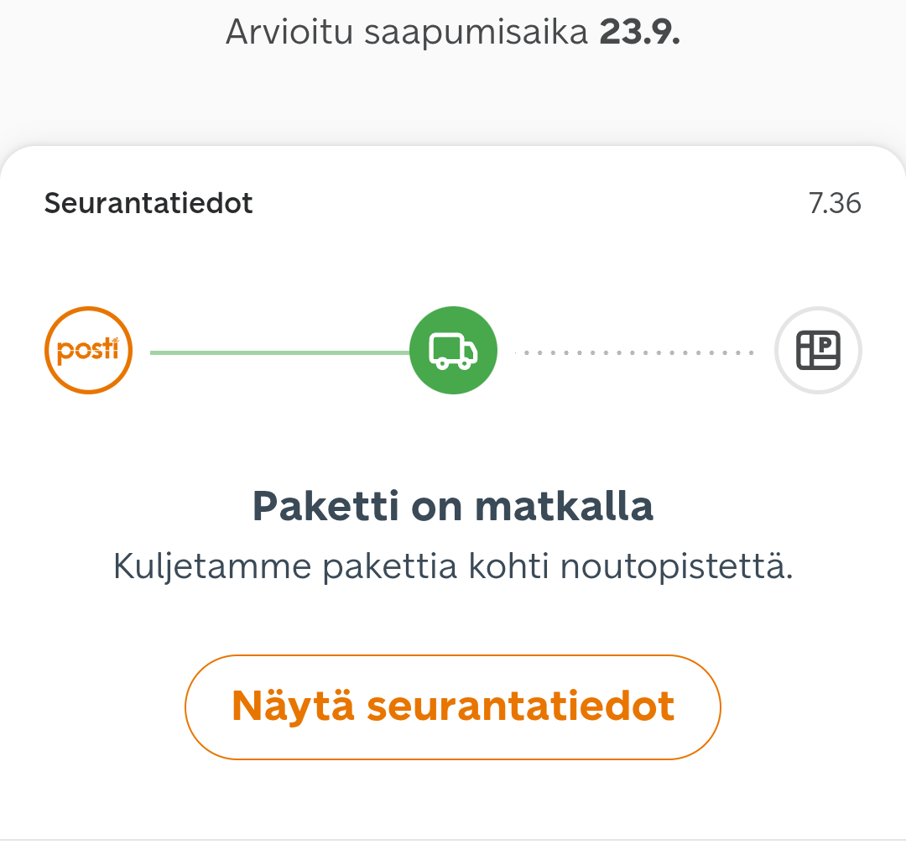Tap the word noutopistettä in the description
The height and width of the screenshot is (850, 906).
[677, 566]
